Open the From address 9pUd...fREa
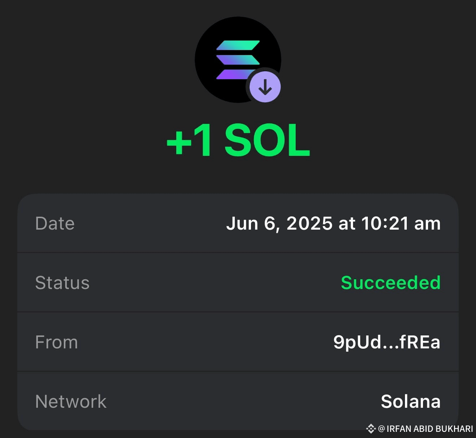The width and height of the screenshot is (476, 438). (x=386, y=342)
